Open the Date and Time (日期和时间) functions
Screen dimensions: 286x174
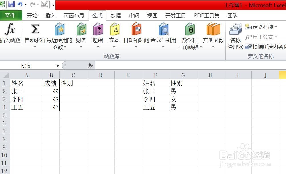[x=136, y=35]
